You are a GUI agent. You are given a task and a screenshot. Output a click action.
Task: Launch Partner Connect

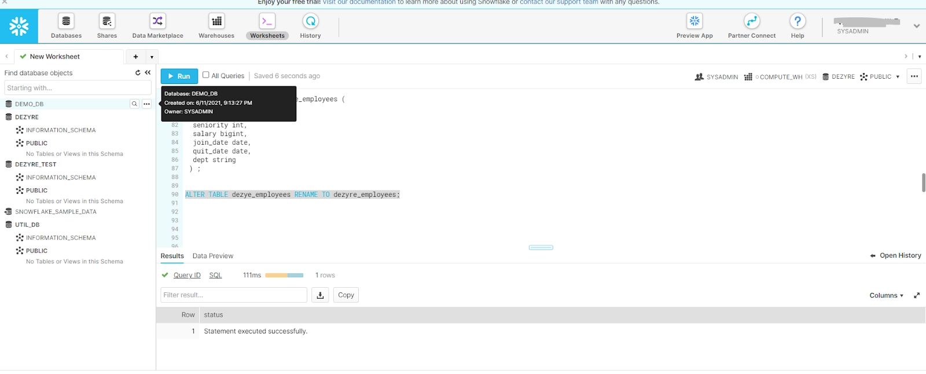[x=751, y=22]
